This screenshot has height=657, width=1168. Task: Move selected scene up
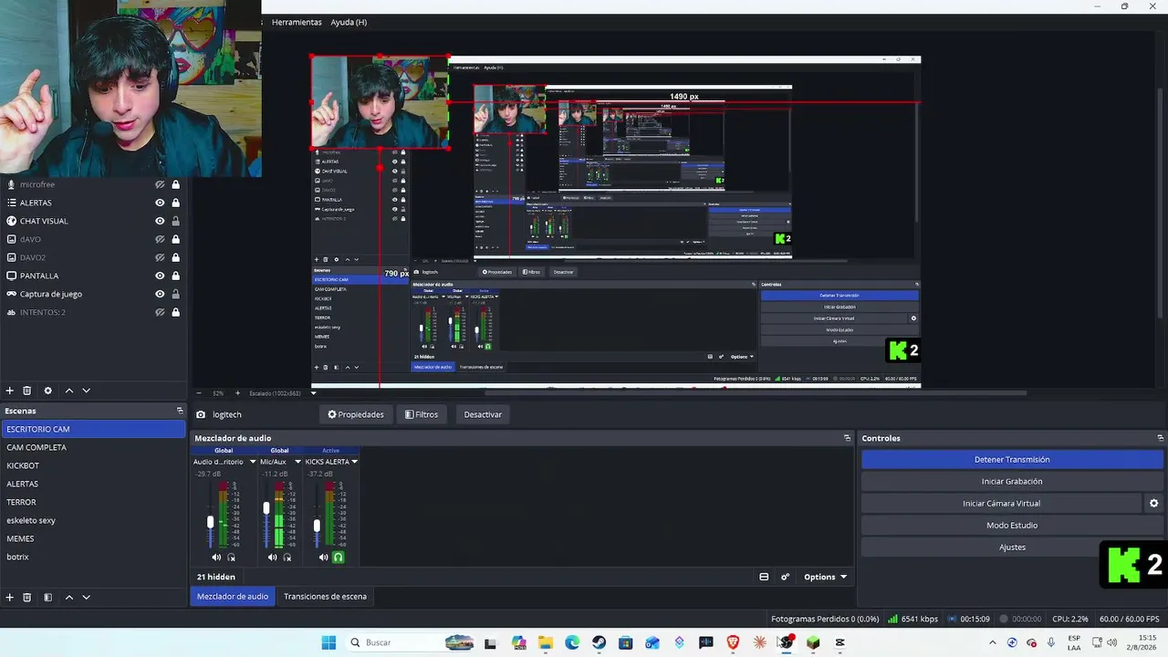68,597
